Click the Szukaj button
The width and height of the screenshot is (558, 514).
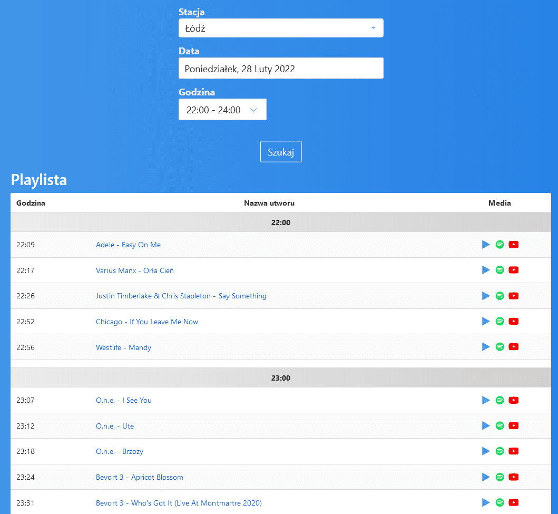pos(281,152)
